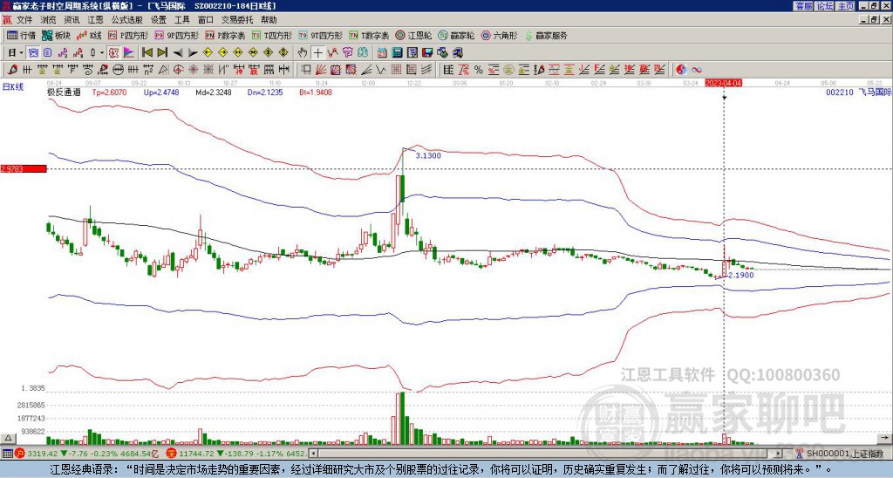Click the 金 gold circle tool icon

tap(508, 70)
